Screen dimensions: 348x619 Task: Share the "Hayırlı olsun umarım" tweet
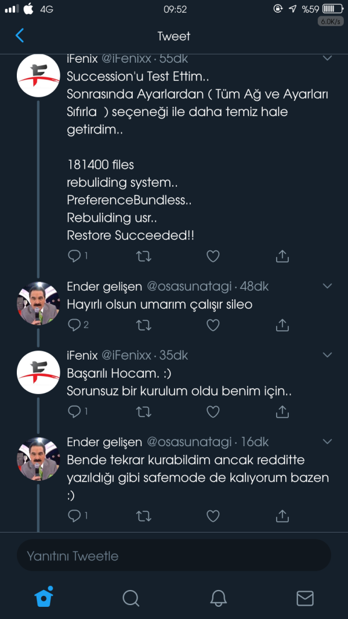tap(282, 325)
